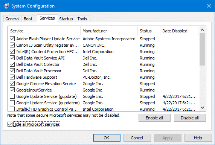Enable Google Update Service (gupdatem) checkbox

click(x=12, y=103)
